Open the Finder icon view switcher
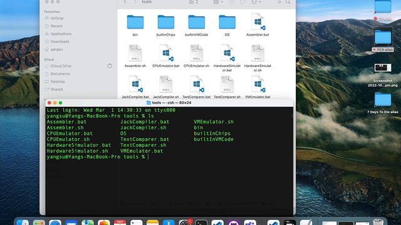 coord(194,2)
